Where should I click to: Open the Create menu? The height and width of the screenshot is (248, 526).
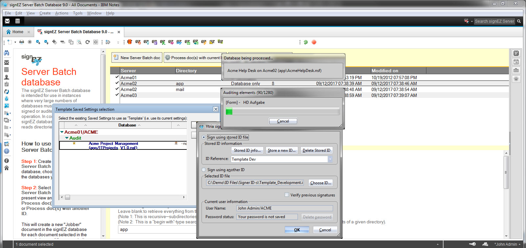click(45, 13)
